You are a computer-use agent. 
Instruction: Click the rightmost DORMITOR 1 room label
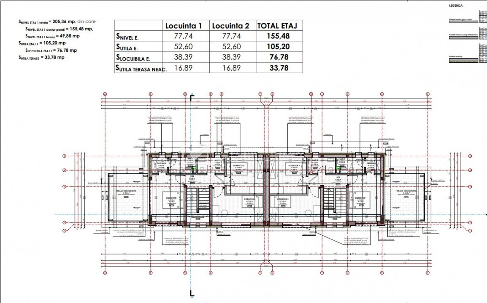(x=360, y=198)
